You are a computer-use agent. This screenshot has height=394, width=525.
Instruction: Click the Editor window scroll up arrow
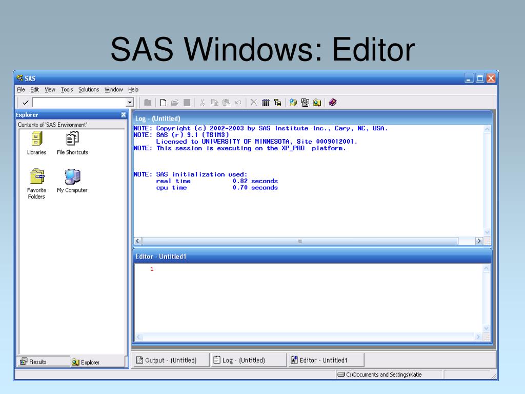[486, 268]
